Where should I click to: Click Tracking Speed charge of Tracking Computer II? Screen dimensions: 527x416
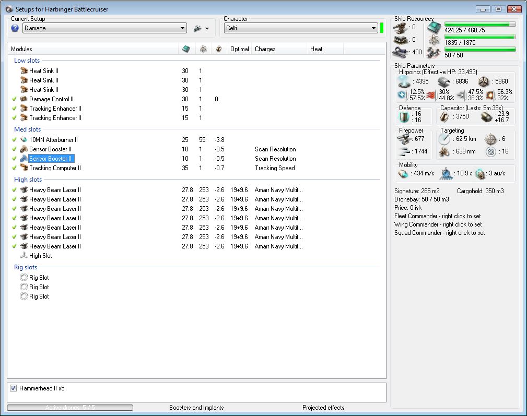point(275,168)
